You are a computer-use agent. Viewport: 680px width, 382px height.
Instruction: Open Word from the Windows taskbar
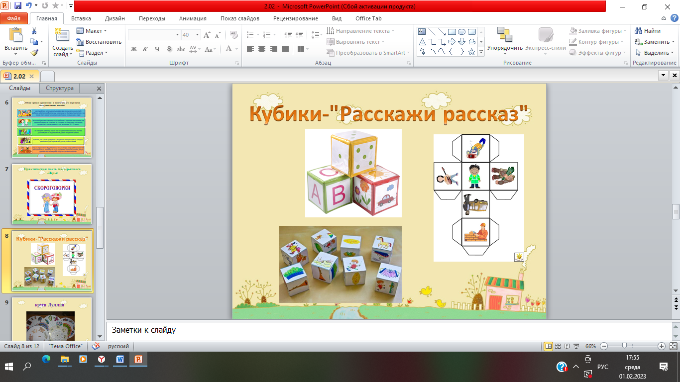[x=120, y=359]
